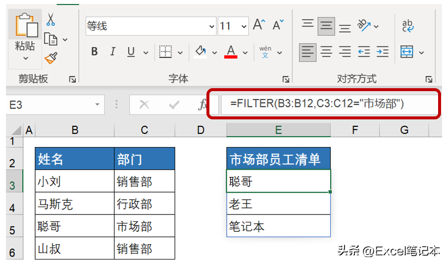
Task: Open the borders dropdown arrow
Action: (x=180, y=53)
